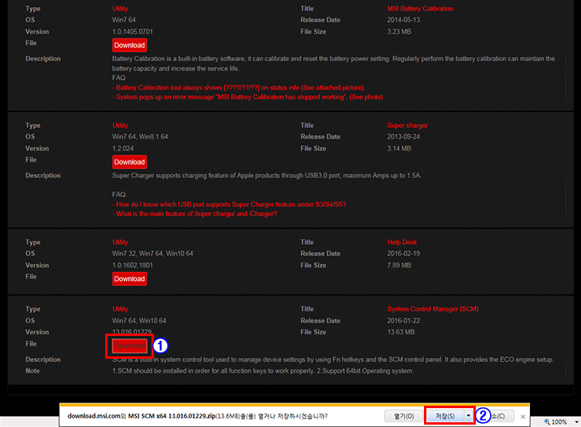Expand the dropdown arrow beside the 저장(S) button
Screen dimensions: 581x427
469,415
